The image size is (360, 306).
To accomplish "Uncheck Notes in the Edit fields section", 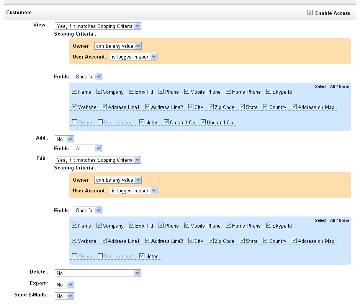I will coord(142,256).
